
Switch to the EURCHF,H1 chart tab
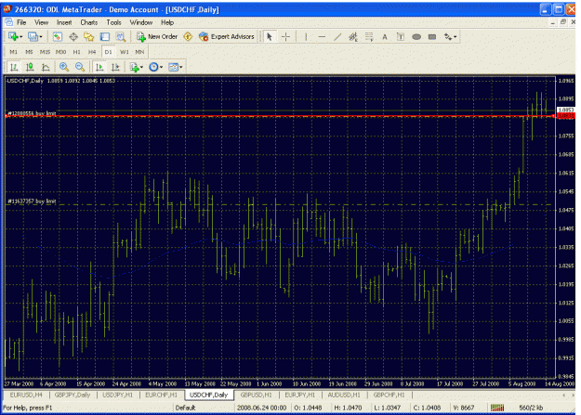pyautogui.click(x=161, y=395)
